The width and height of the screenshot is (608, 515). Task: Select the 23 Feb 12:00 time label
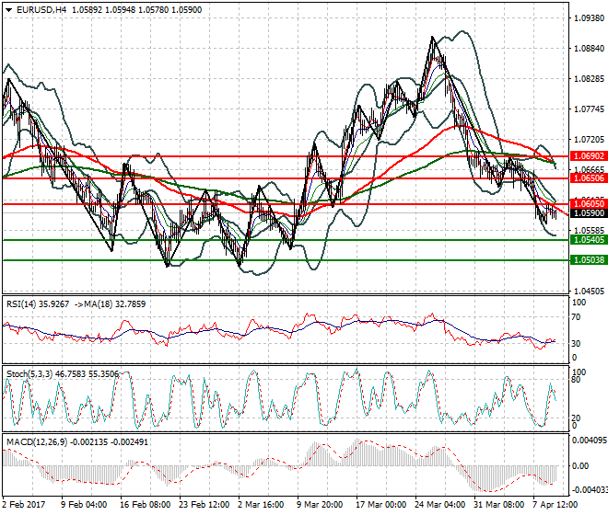coord(204,505)
